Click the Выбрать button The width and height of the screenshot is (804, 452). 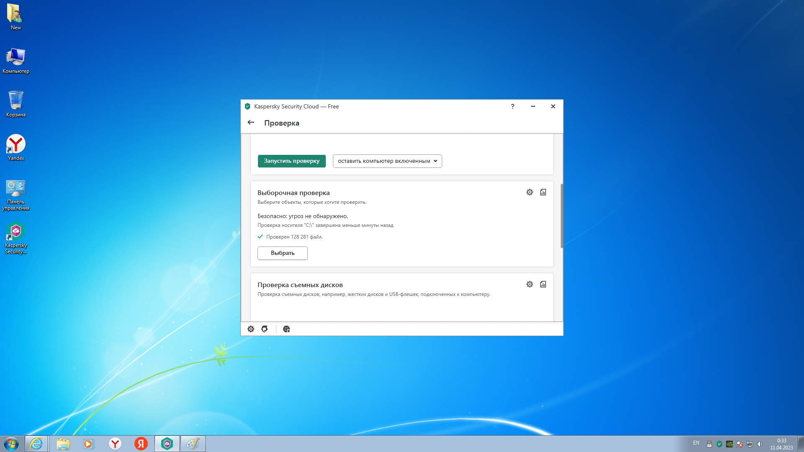pos(283,253)
